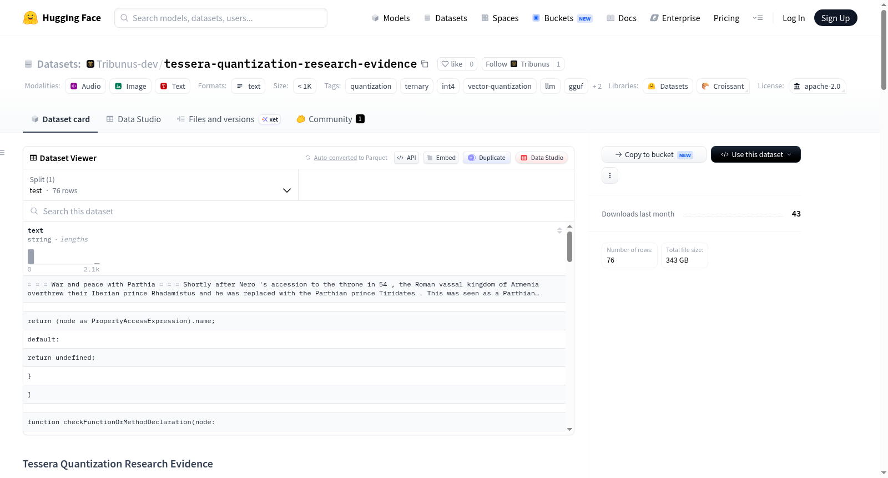Screen dimensions: 888x478
Task: Open the API button in Dataset Viewer
Action: (x=406, y=158)
